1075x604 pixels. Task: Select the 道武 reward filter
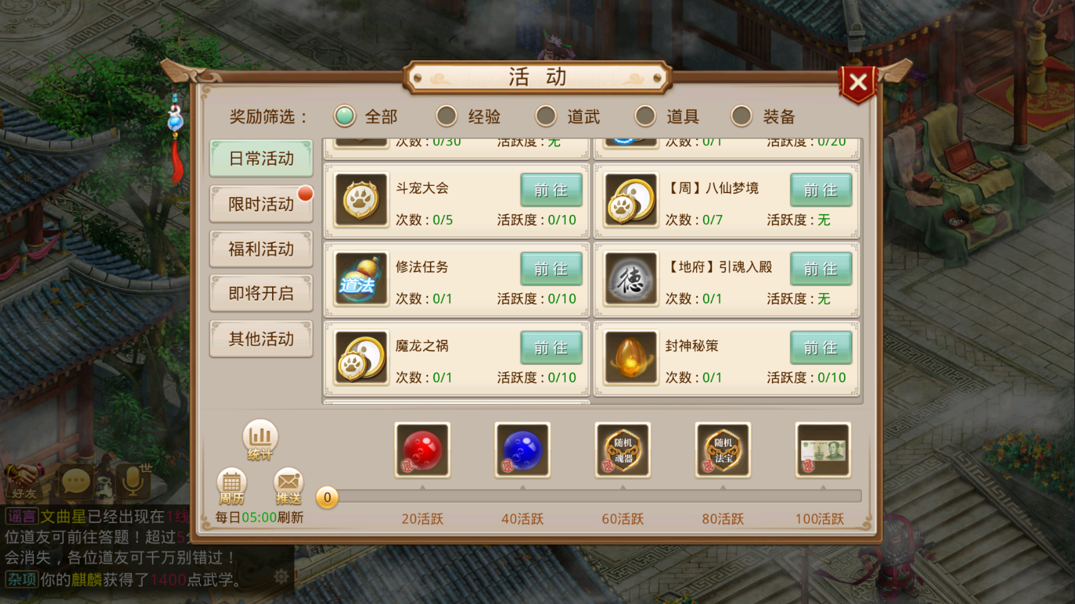click(x=567, y=117)
